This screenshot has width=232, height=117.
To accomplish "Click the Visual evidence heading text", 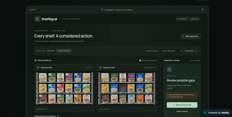I will pyautogui.click(x=44, y=61).
